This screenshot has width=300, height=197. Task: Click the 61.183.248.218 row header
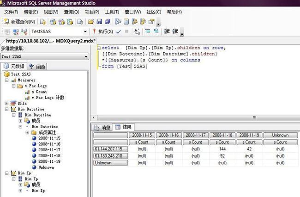click(110, 156)
